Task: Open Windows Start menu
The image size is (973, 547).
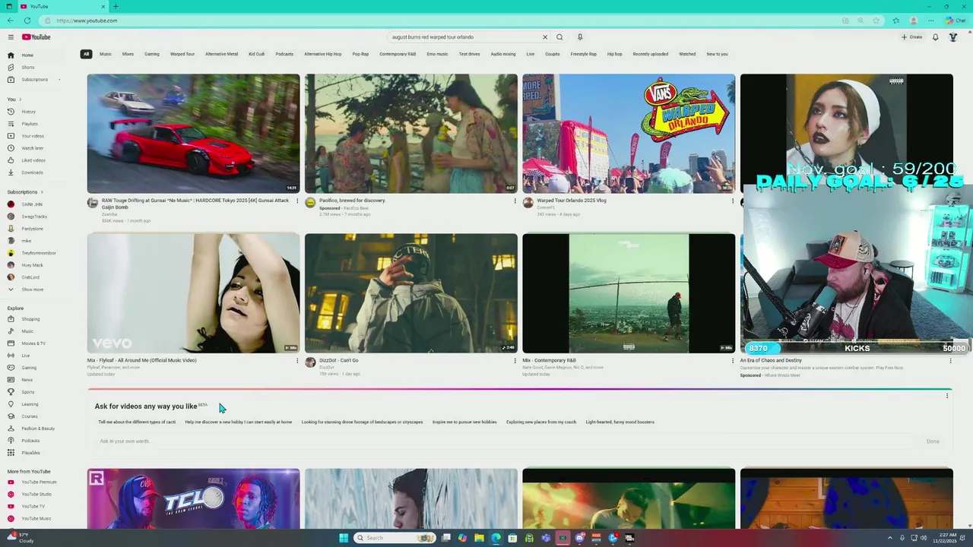Action: point(344,538)
